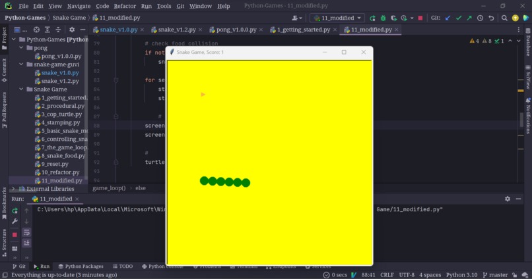
Task: Open the Refactor menu
Action: 125,6
